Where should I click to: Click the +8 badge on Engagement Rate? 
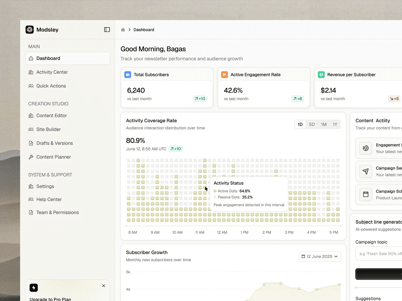point(297,99)
